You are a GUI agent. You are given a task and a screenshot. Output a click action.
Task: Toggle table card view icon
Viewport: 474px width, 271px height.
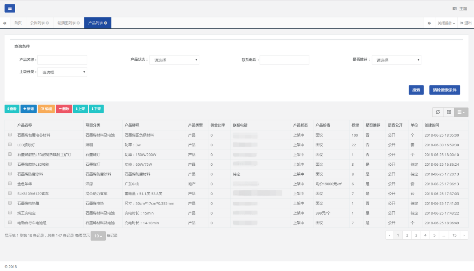pyautogui.click(x=449, y=112)
